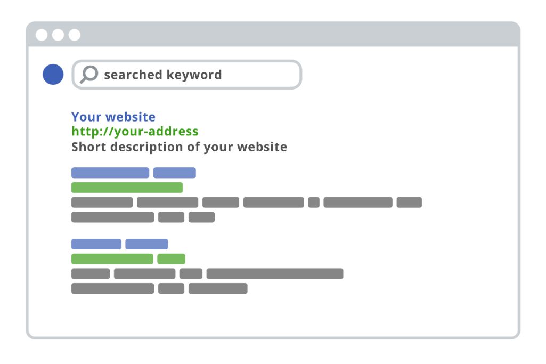Click the longest gray bar in third result
Image resolution: width=546 pixels, height=364 pixels.
pyautogui.click(x=275, y=274)
